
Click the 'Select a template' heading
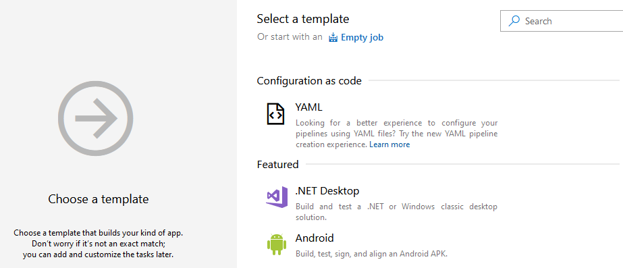303,19
